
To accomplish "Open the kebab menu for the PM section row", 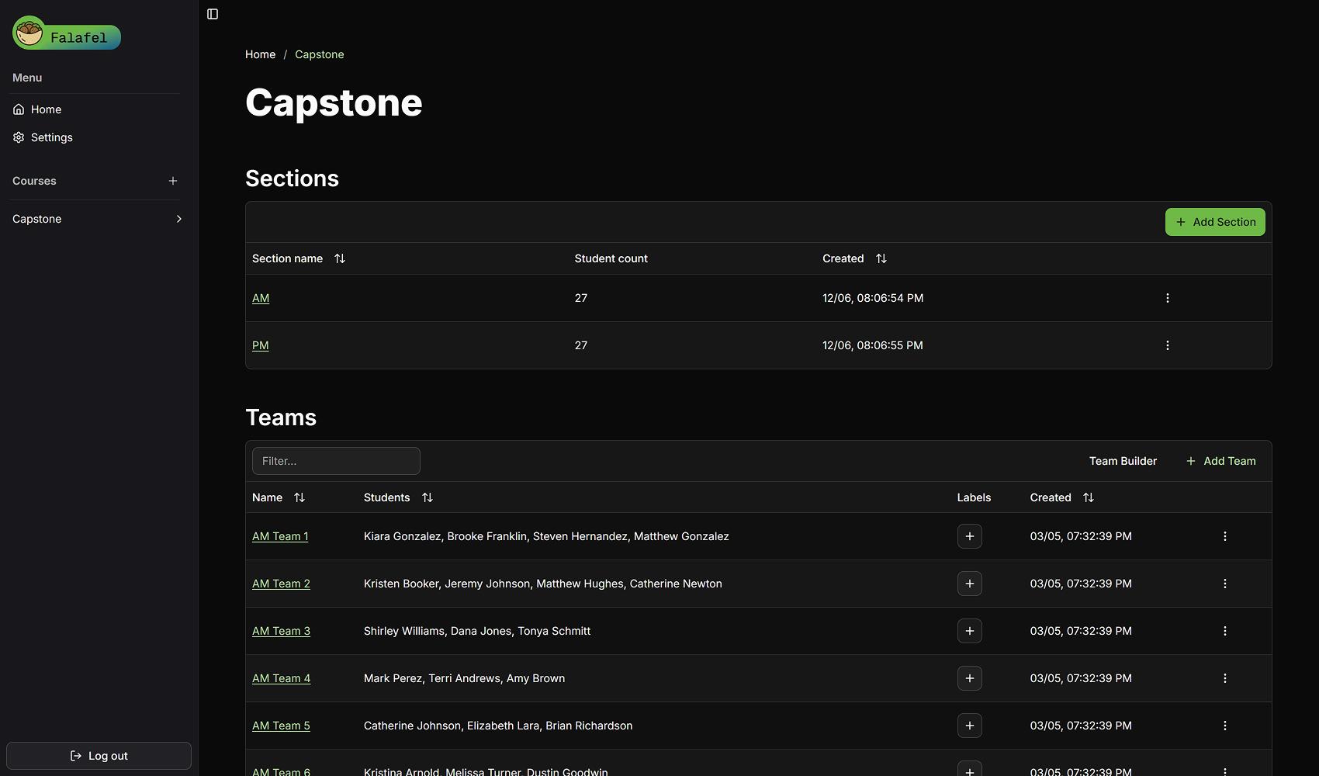I will click(1167, 345).
